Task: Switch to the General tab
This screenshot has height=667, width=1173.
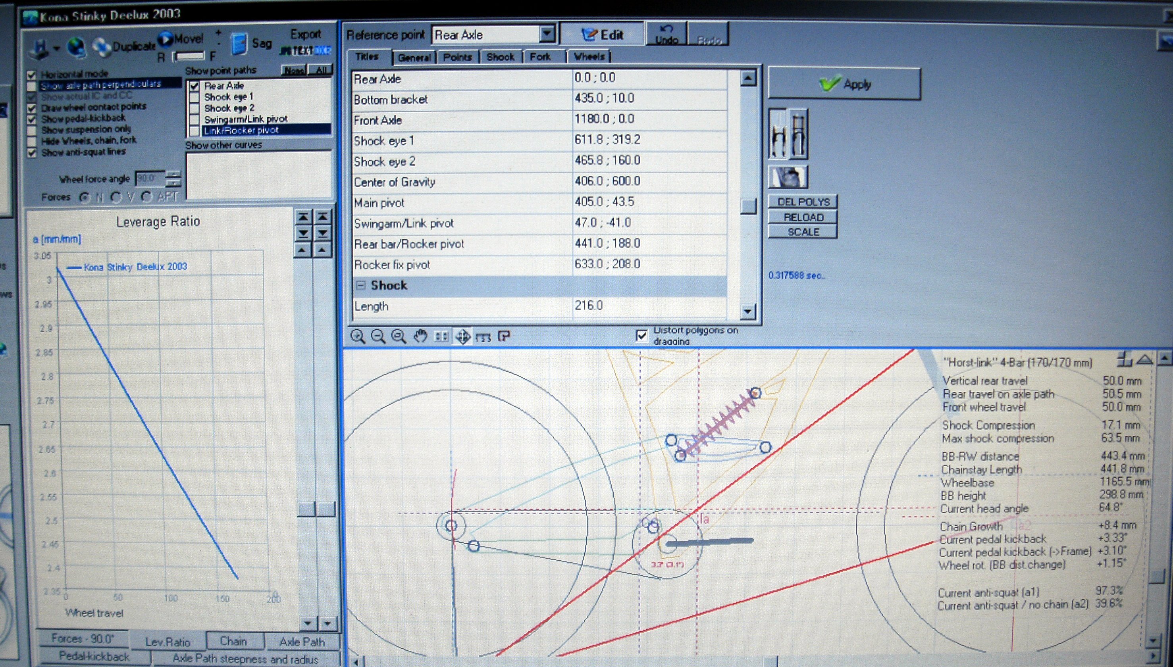Action: (x=414, y=58)
